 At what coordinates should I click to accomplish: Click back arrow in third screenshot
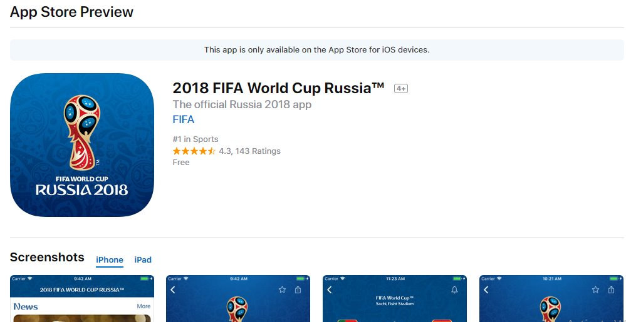click(x=330, y=289)
